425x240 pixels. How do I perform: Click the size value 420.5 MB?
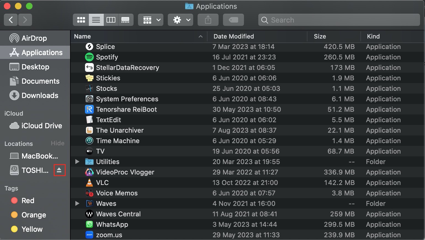(339, 47)
